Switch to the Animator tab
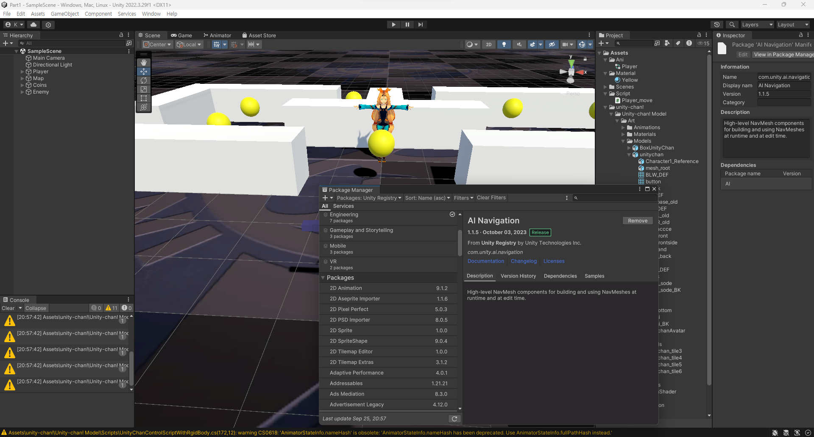 pyautogui.click(x=217, y=36)
